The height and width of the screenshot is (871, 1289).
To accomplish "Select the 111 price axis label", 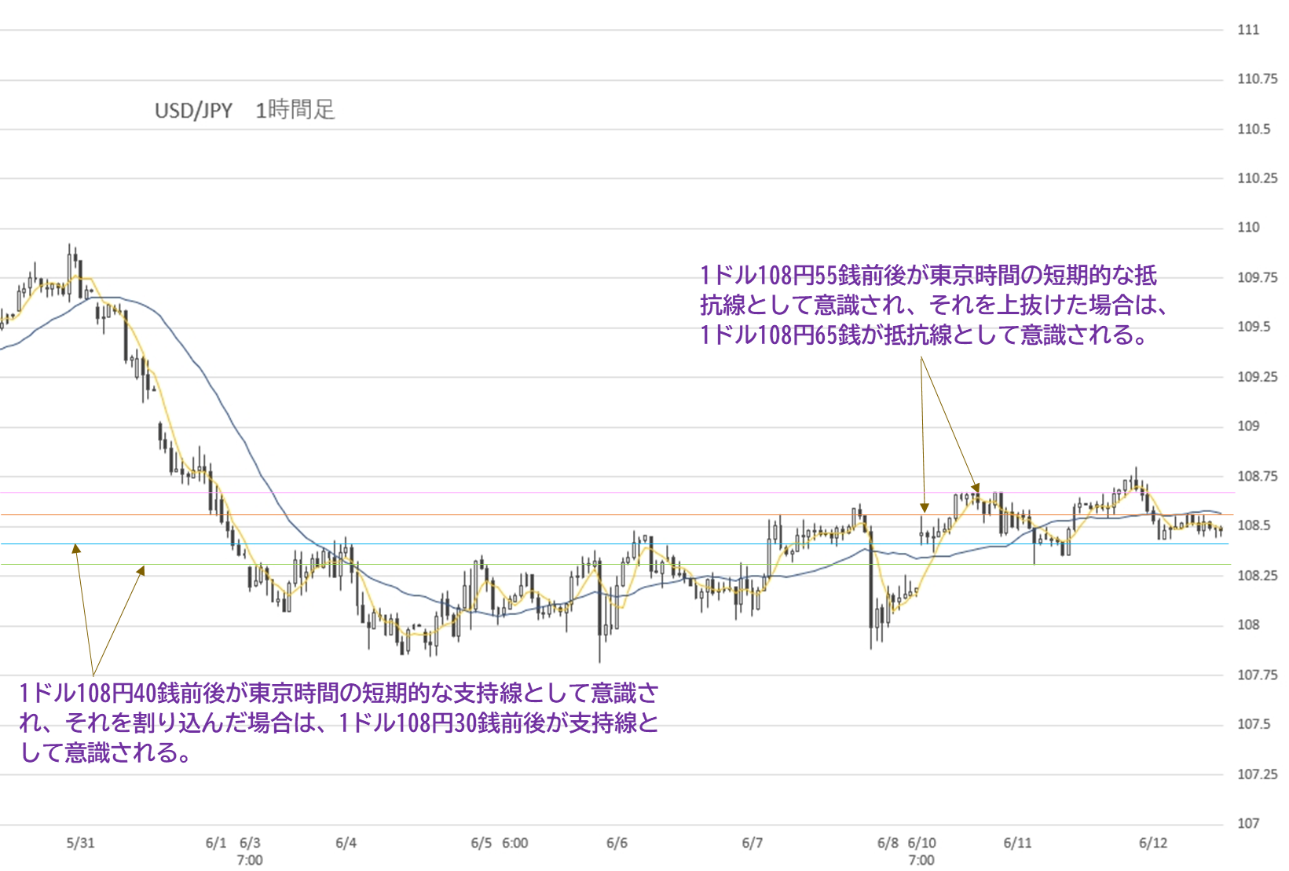I will (1248, 30).
